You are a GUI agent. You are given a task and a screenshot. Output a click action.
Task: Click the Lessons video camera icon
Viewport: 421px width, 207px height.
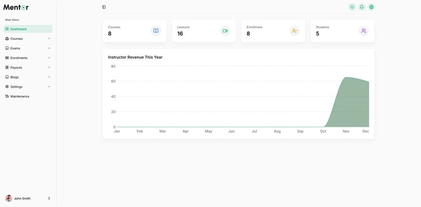click(225, 31)
